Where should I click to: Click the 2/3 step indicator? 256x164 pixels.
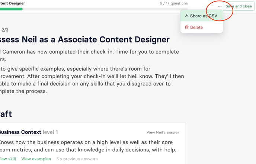(4, 30)
